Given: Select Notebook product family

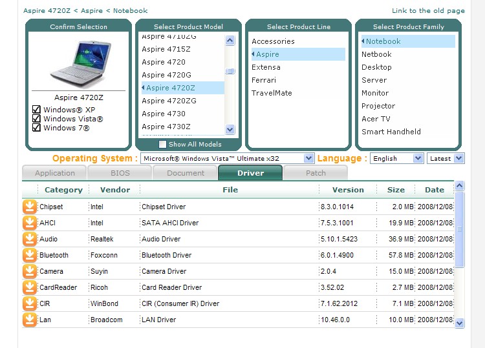Looking at the screenshot, I should point(408,41).
